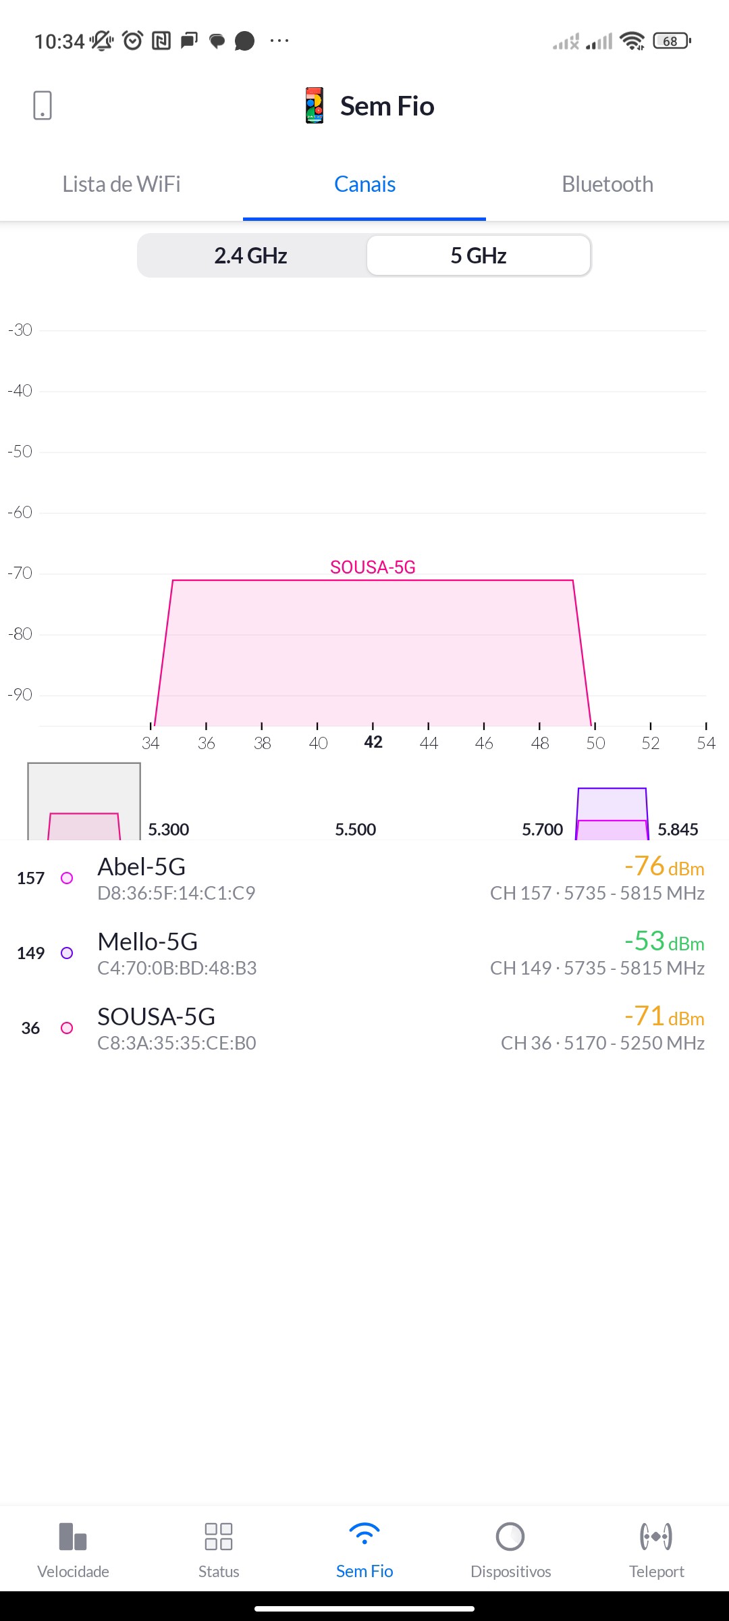Screen dimensions: 729x1621
Task: Tap the phone device icon at top left
Action: click(42, 106)
